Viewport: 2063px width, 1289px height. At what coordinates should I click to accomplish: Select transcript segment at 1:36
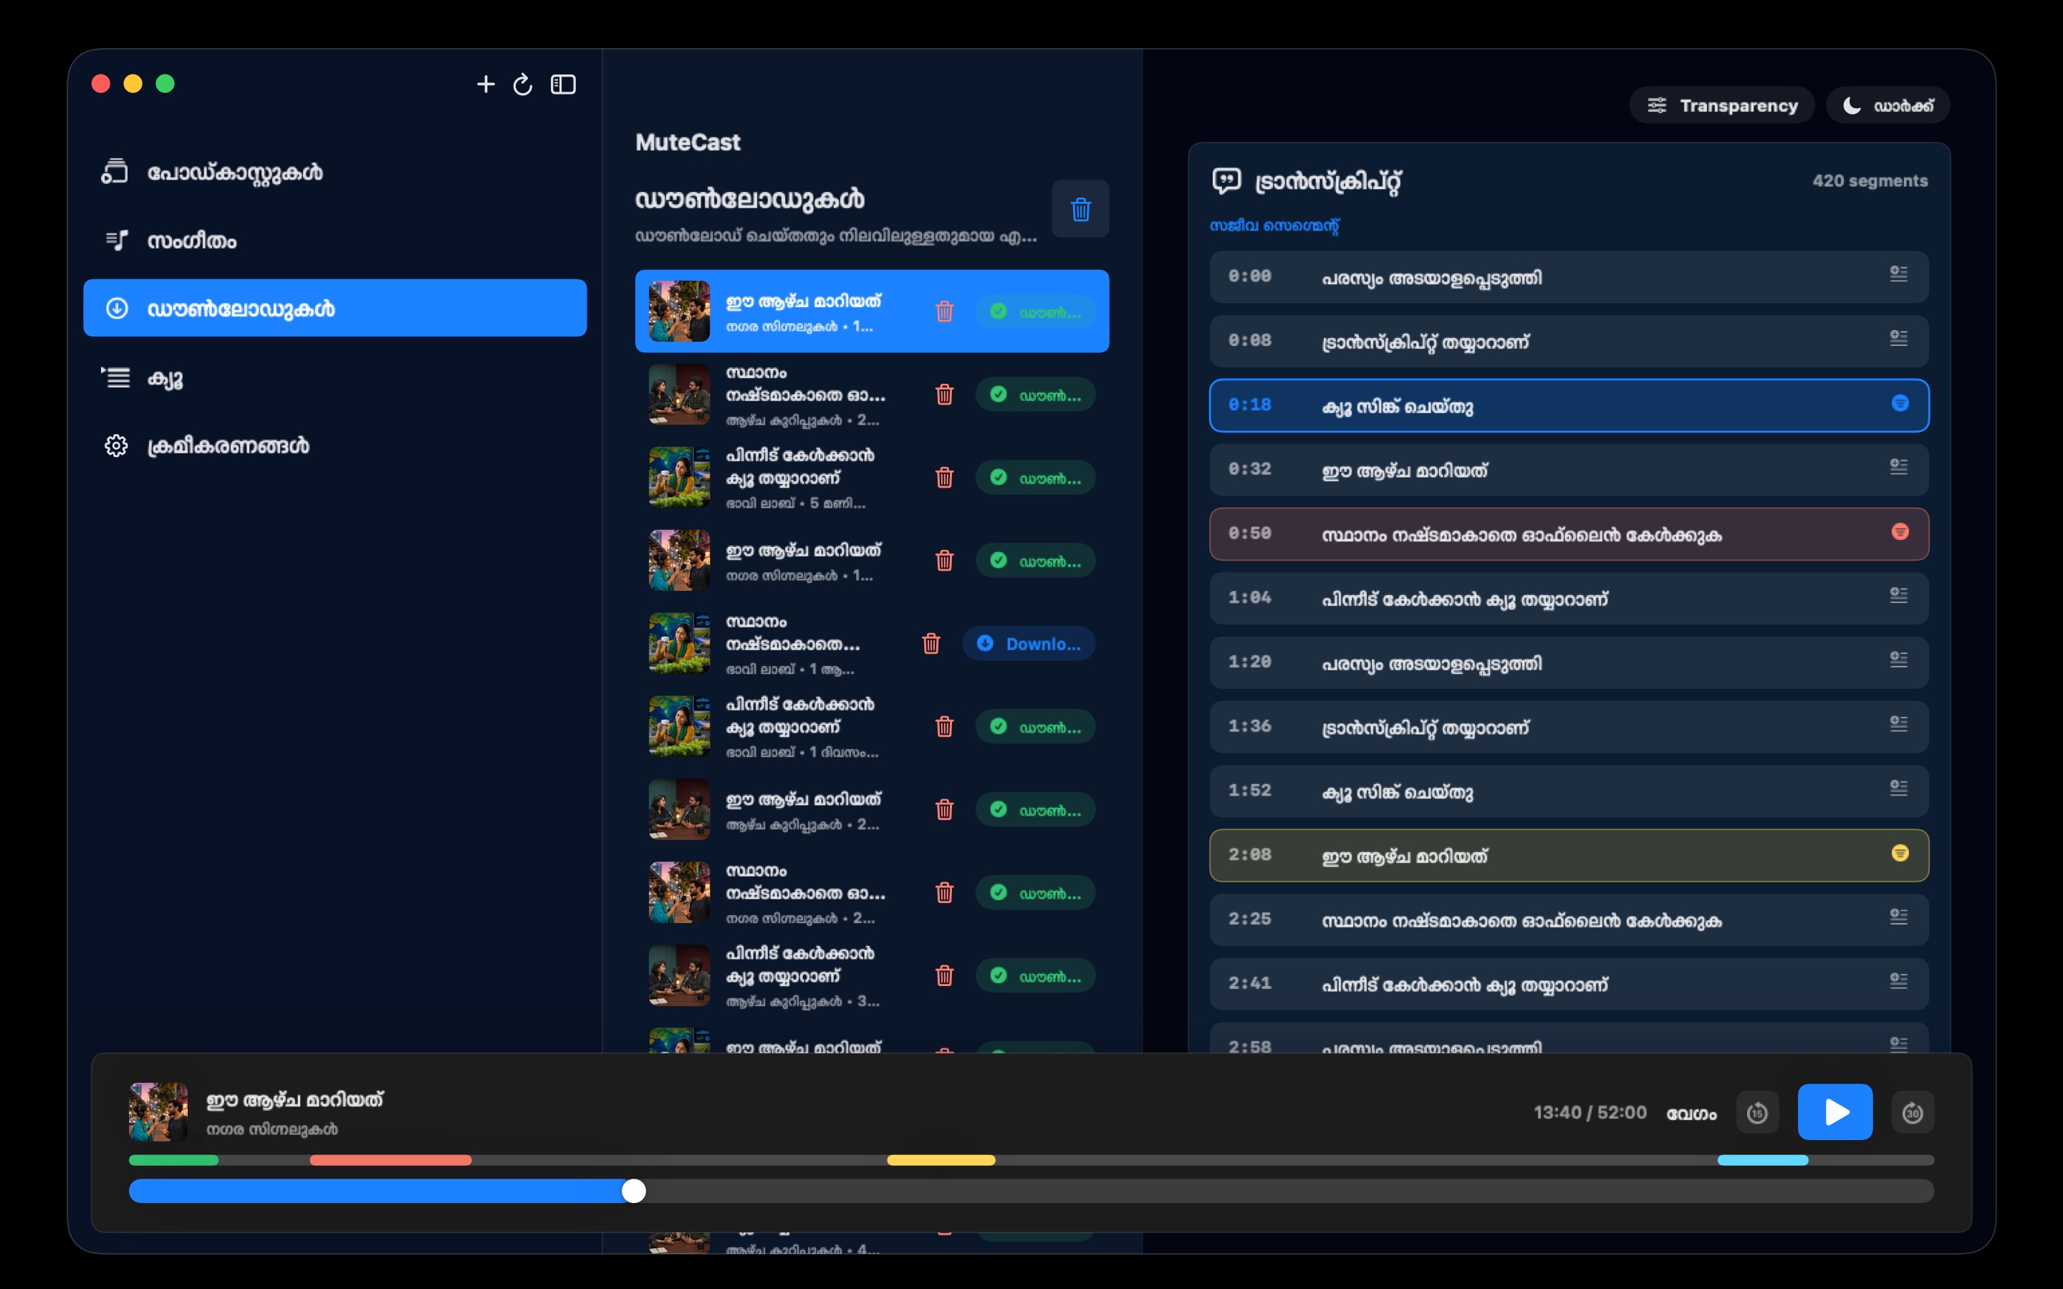click(x=1569, y=727)
